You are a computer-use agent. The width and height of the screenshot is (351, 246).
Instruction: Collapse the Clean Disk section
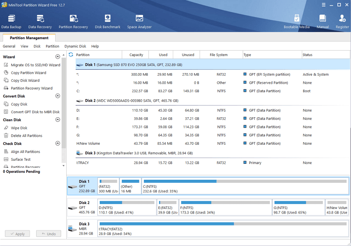coord(58,120)
